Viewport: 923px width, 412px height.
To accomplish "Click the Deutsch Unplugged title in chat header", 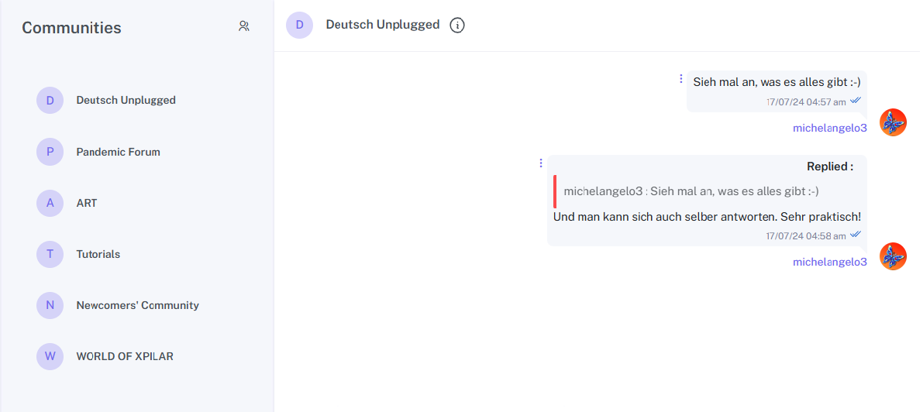I will 383,25.
